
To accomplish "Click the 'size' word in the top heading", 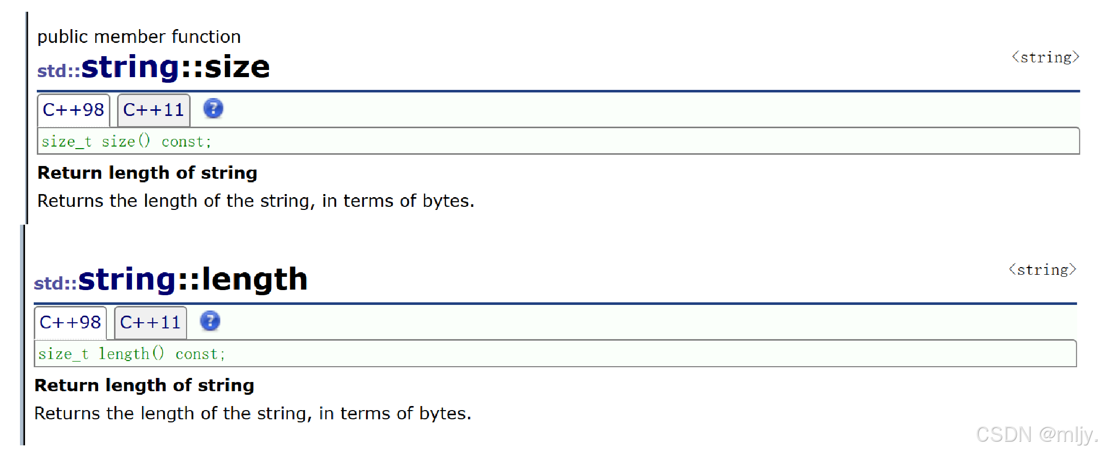I will (237, 67).
